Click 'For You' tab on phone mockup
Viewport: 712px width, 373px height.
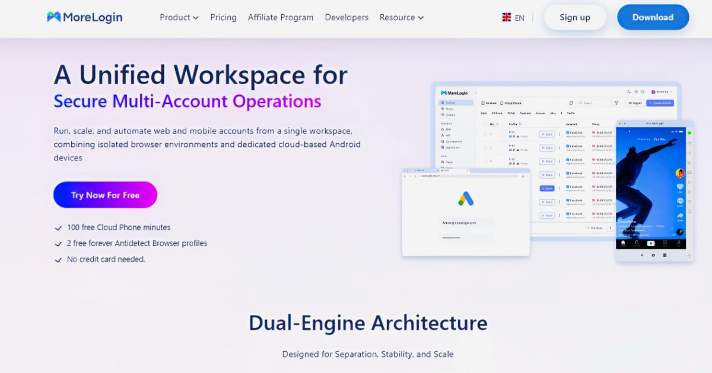[660, 139]
